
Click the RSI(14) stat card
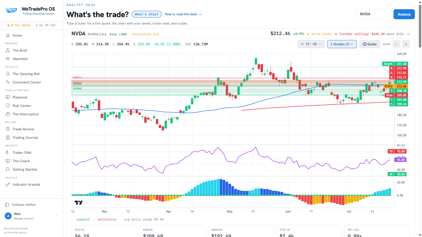click(x=104, y=231)
